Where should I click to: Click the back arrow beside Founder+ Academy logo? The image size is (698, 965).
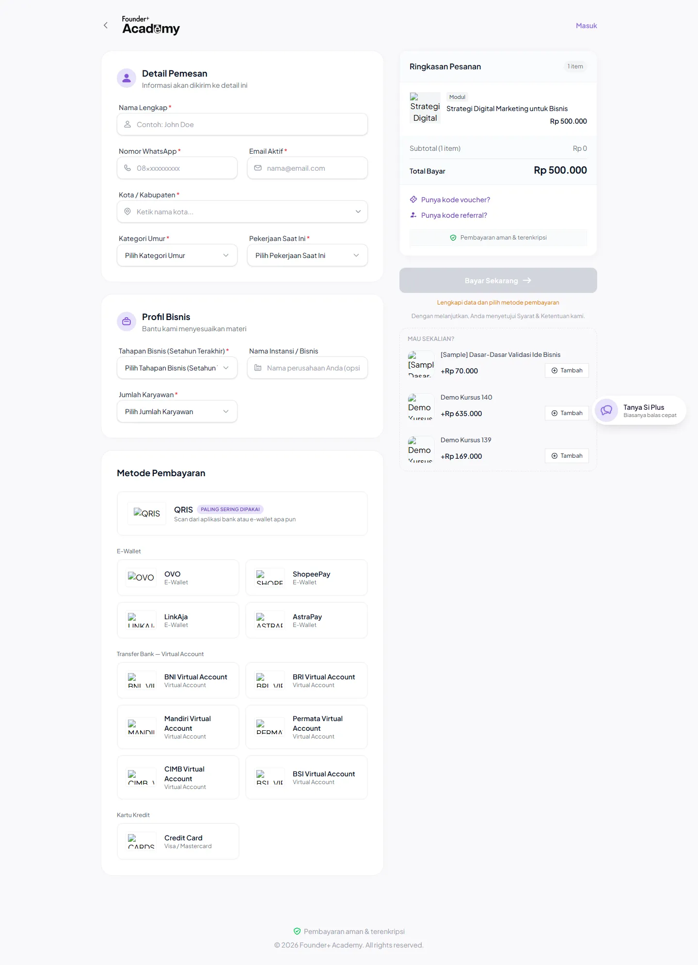point(106,25)
